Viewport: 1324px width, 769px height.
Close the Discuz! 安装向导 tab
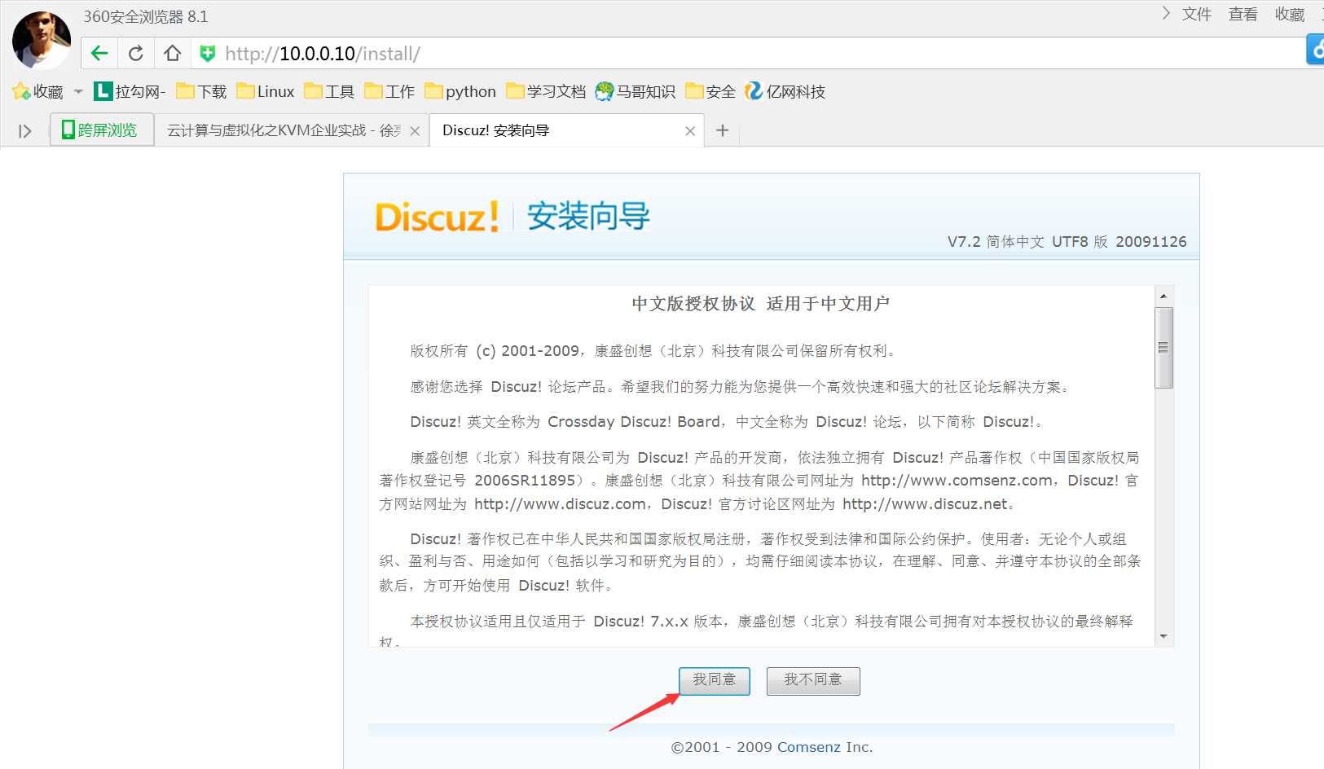(x=690, y=131)
